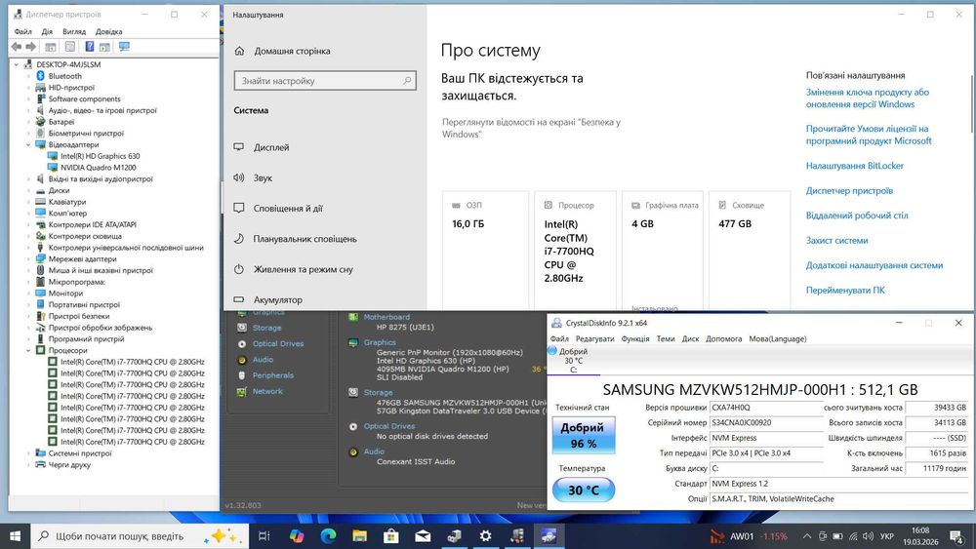This screenshot has width=976, height=549.
Task: Open Task View from the taskbar
Action: [x=264, y=536]
